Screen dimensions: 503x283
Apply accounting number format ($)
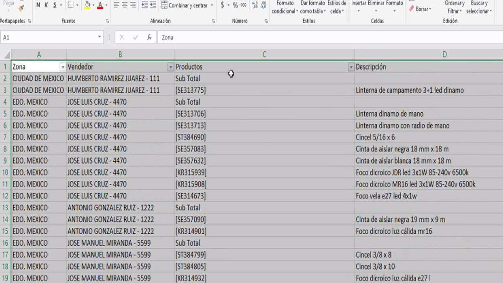222,5
